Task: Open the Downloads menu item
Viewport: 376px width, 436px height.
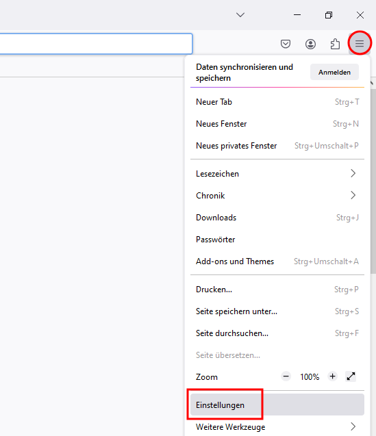Action: pos(277,218)
